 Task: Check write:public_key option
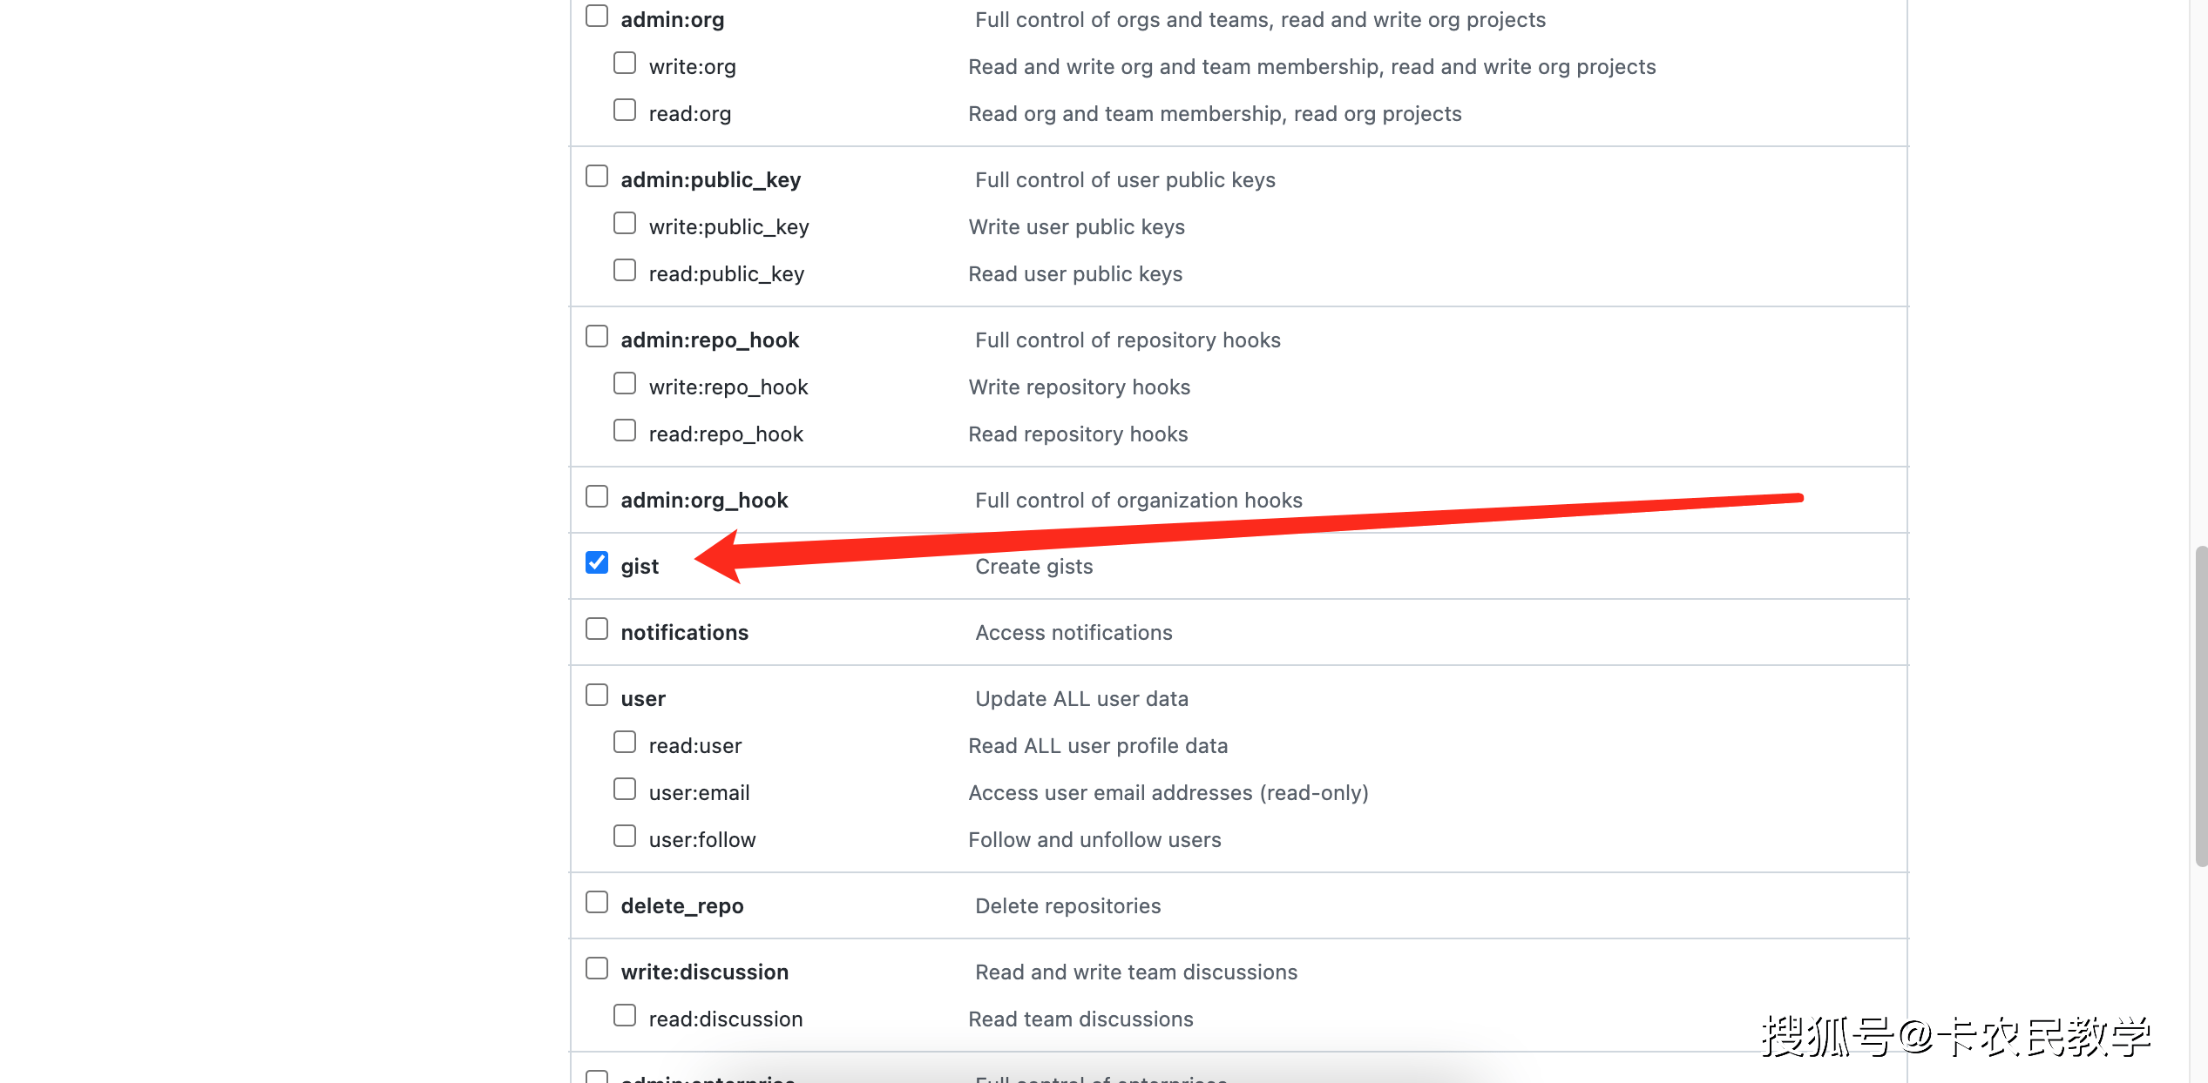tap(625, 223)
